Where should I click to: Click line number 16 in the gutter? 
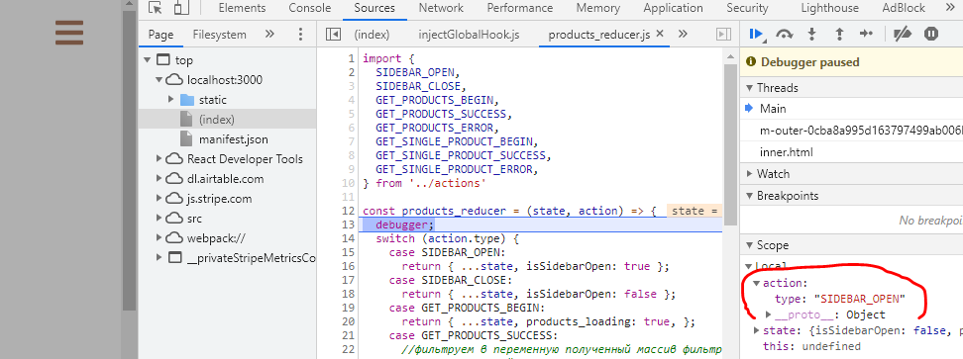[x=348, y=266]
